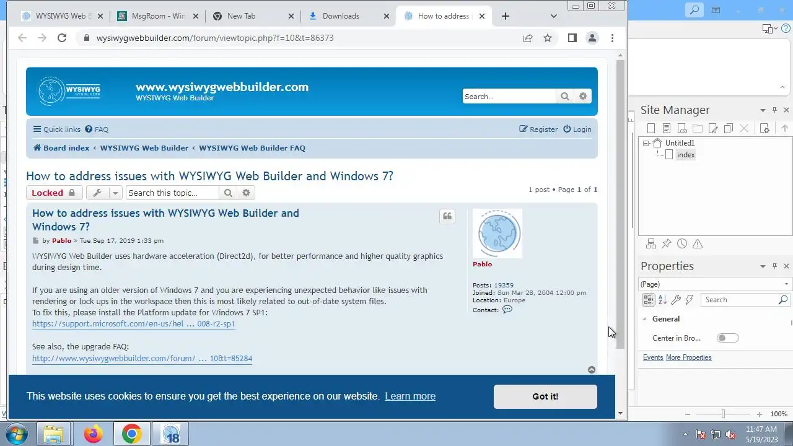Open the support.microsoft.com link in post
Screen dimensions: 793x446
tap(134, 324)
